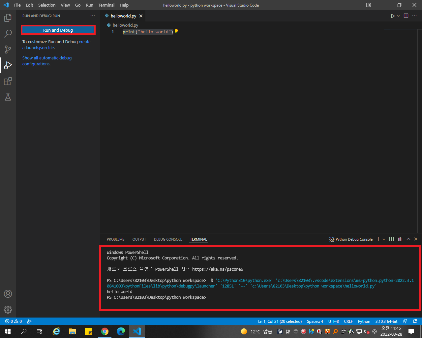Open Google Chrome from taskbar
This screenshot has height=338, width=422.
click(105, 331)
